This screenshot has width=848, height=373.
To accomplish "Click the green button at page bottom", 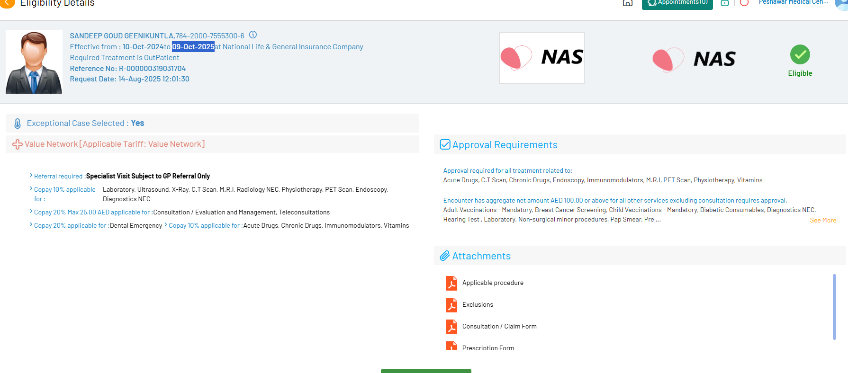I will [426, 371].
